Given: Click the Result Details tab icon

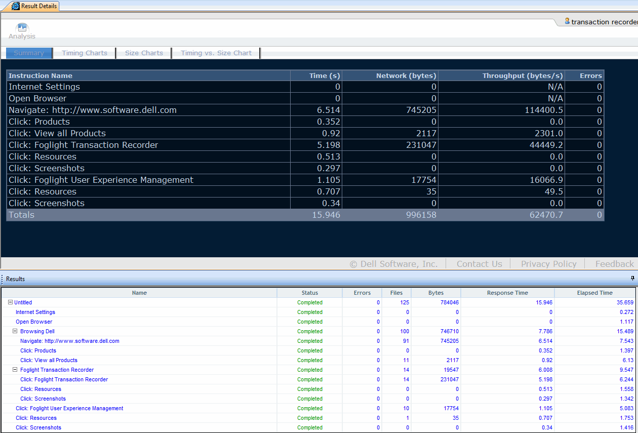Looking at the screenshot, I should (16, 6).
